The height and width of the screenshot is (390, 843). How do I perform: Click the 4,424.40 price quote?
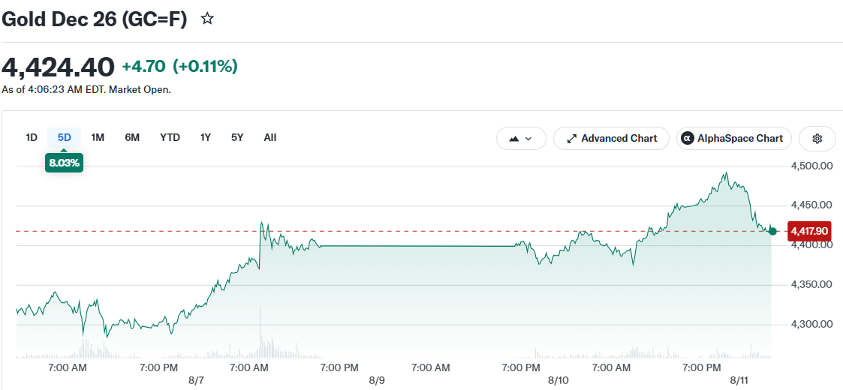[58, 67]
